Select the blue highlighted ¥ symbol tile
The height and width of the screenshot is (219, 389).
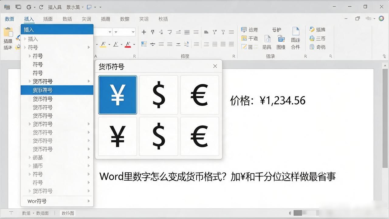pyautogui.click(x=118, y=95)
